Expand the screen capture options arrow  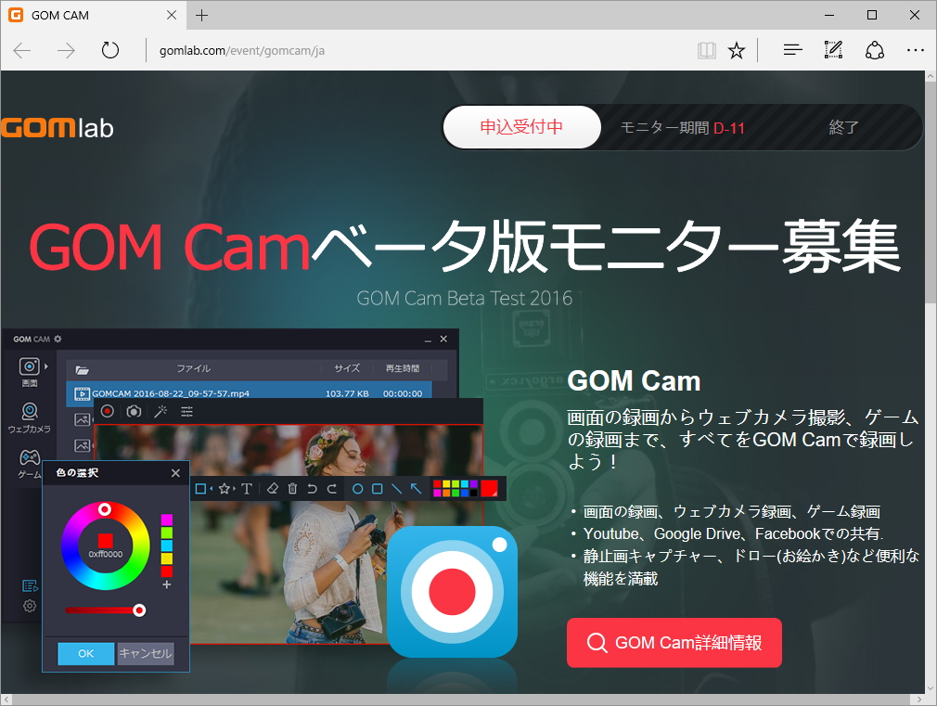[x=46, y=366]
